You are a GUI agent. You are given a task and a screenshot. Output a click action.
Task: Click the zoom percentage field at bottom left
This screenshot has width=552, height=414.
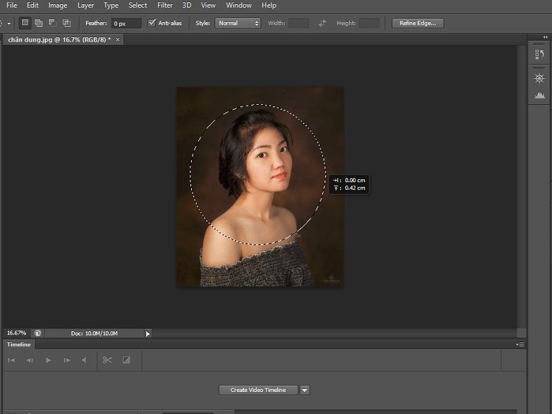point(19,332)
